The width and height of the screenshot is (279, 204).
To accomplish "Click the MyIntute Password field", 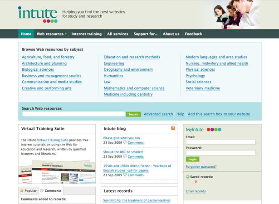I will pyautogui.click(x=220, y=153).
